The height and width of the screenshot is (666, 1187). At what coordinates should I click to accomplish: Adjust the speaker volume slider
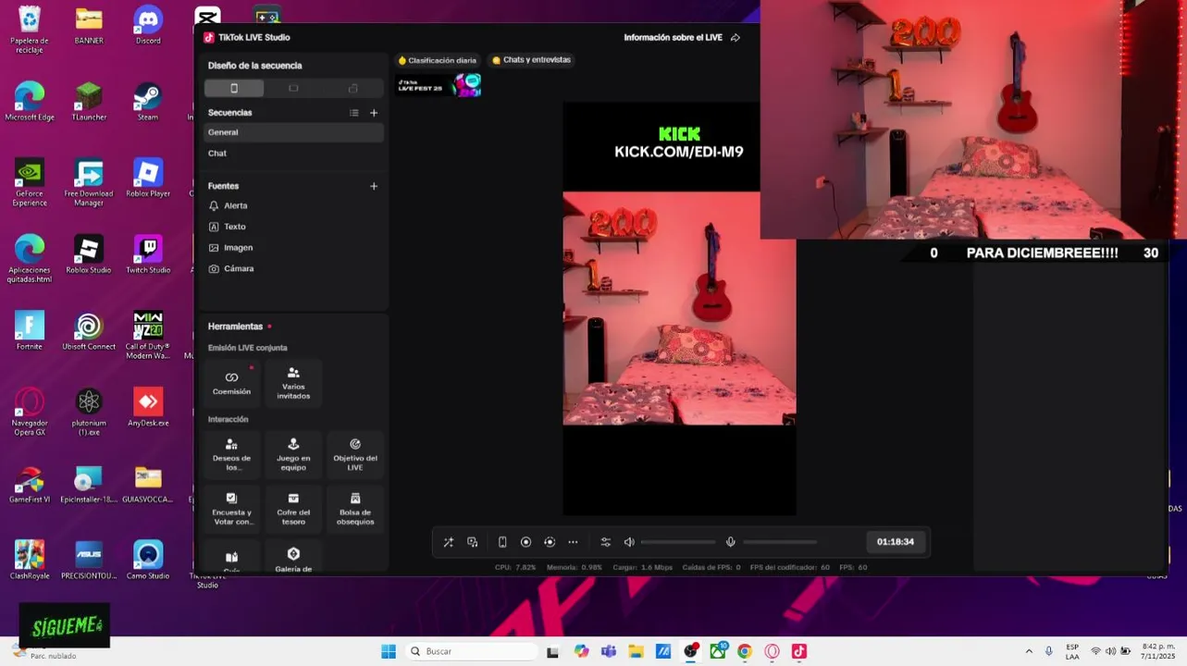tap(678, 542)
